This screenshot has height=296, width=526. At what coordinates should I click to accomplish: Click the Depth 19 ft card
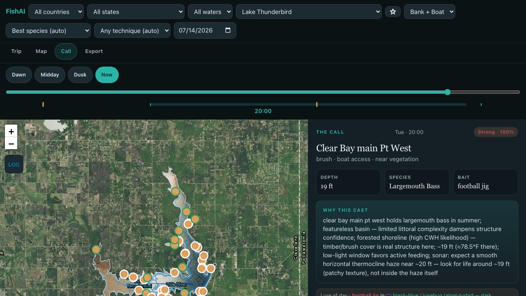tap(348, 182)
